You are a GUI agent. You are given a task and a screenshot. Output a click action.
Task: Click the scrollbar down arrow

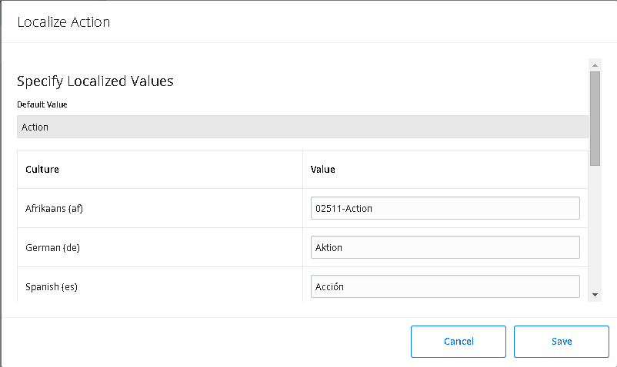pos(595,295)
